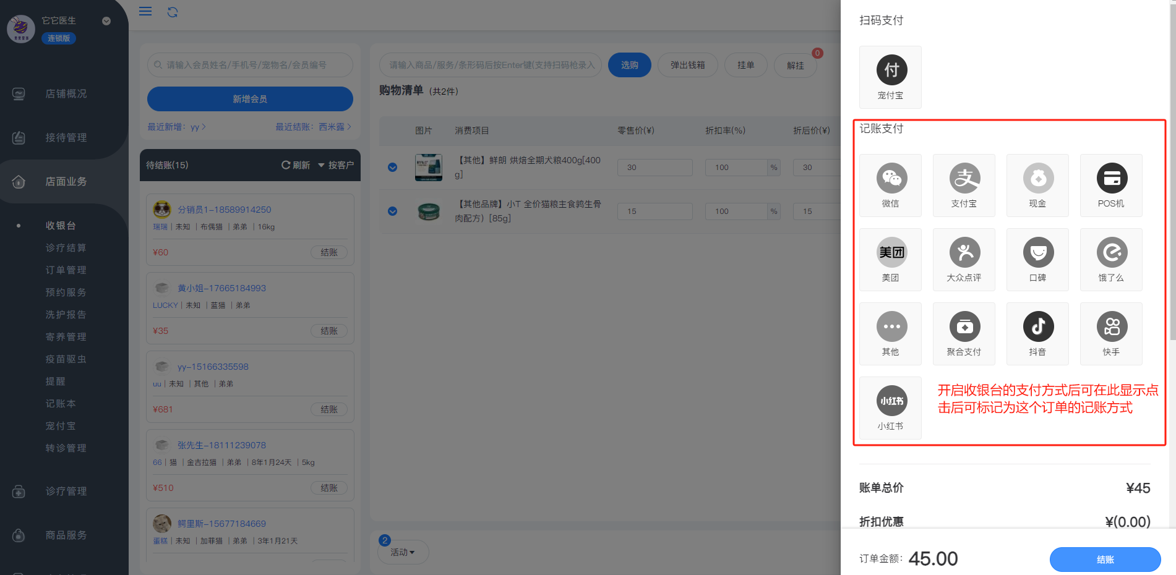
Task: Toggle the hamburger menu icon
Action: coord(145,12)
